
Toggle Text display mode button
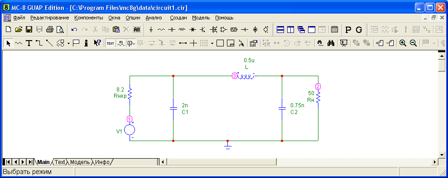[x=110, y=43]
